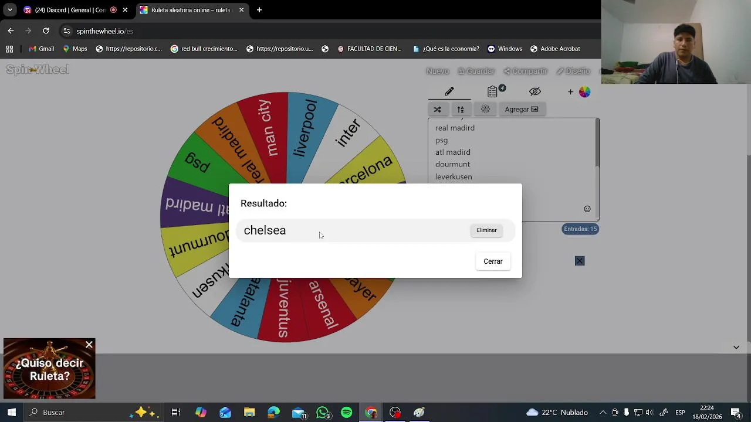Go back in the browser
This screenshot has height=422, width=751.
click(11, 30)
